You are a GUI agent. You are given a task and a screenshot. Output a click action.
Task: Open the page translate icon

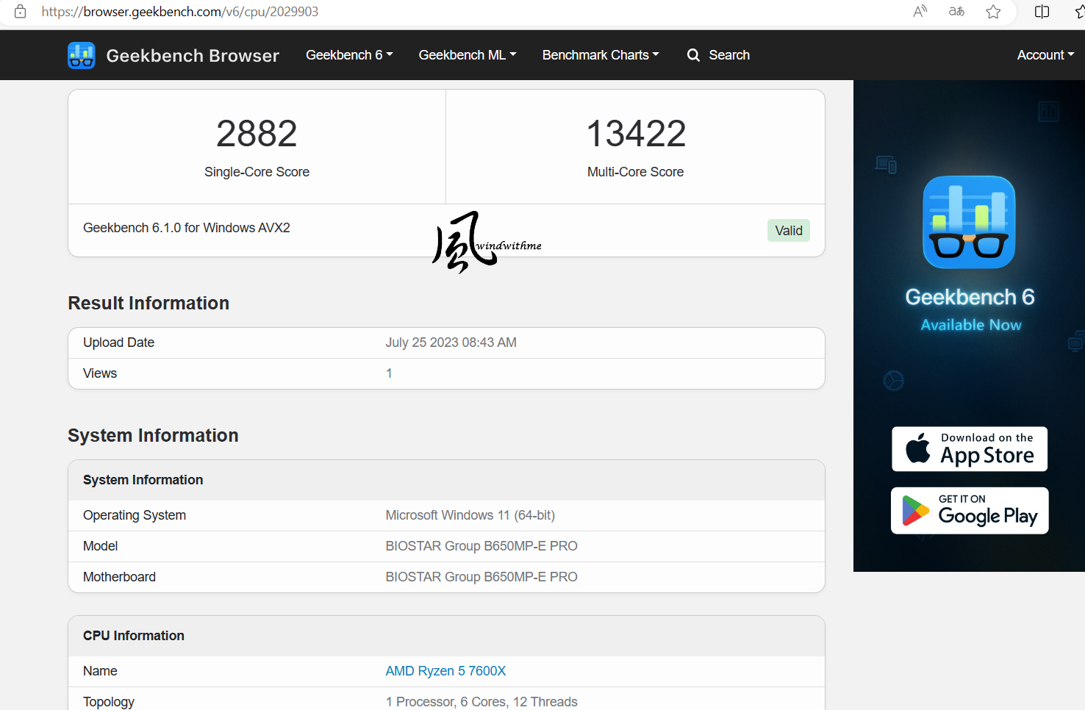click(956, 12)
